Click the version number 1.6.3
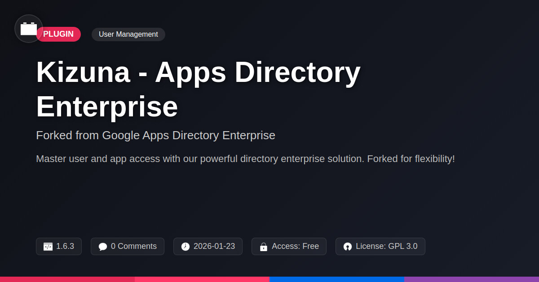 [65, 246]
